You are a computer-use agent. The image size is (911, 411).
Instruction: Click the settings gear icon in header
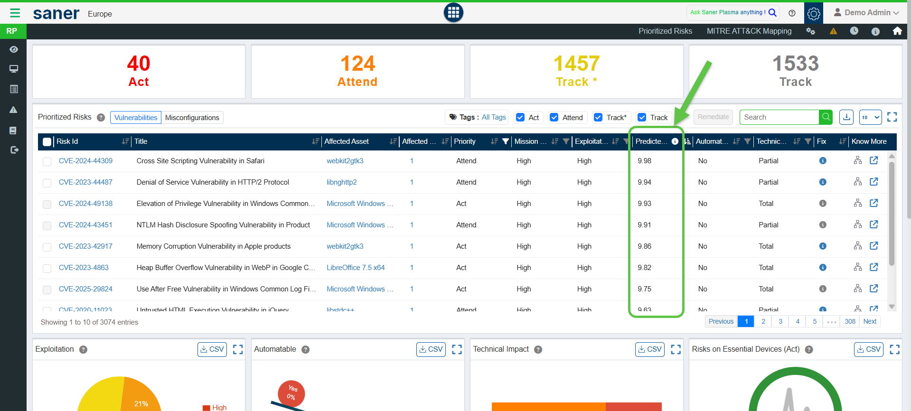[813, 14]
